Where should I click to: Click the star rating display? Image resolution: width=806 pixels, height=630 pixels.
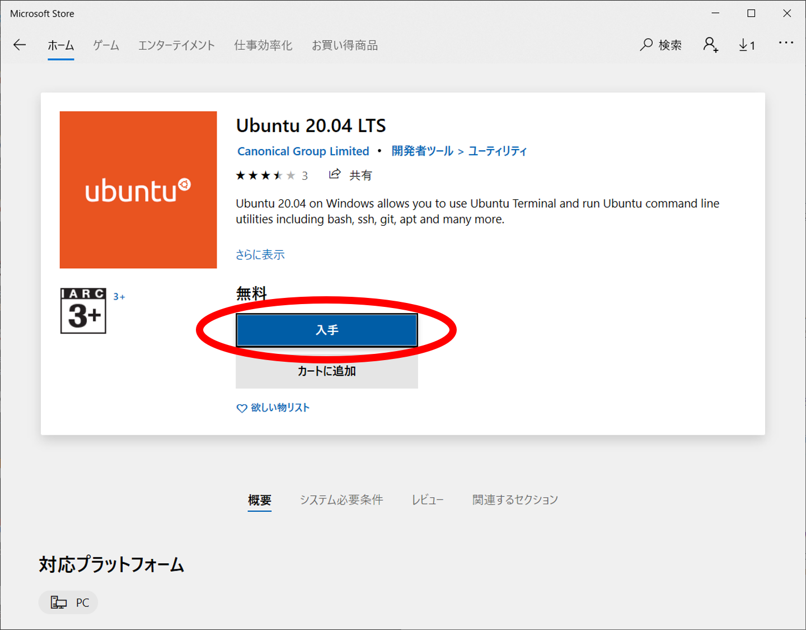265,176
